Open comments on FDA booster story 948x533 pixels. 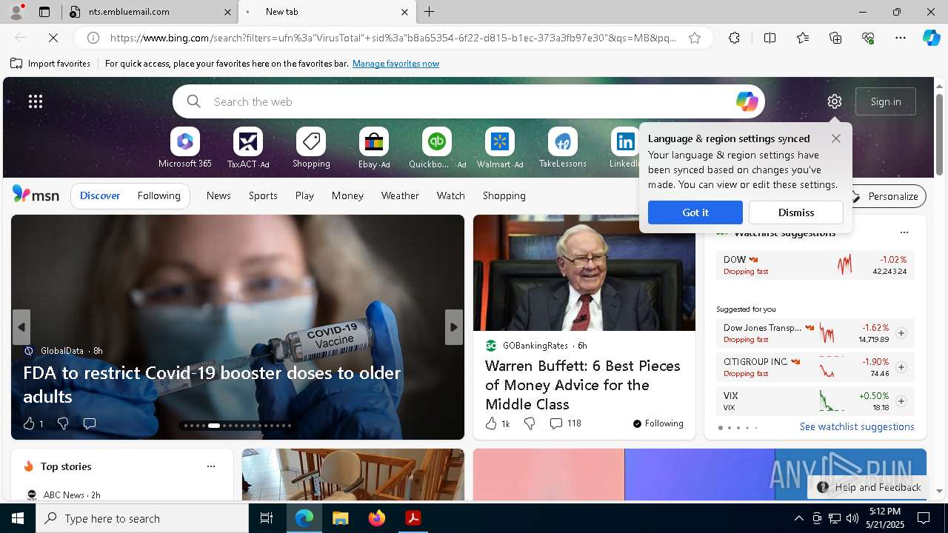90,423
